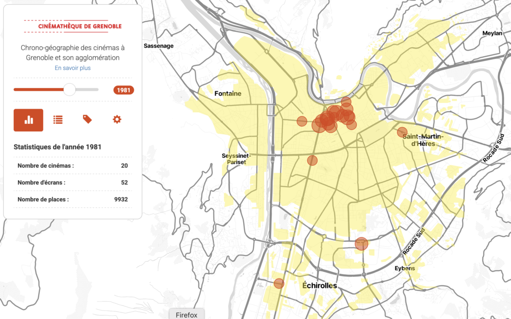Click the 1981 year badge
Viewport: 511px width, 319px height.
tap(123, 90)
